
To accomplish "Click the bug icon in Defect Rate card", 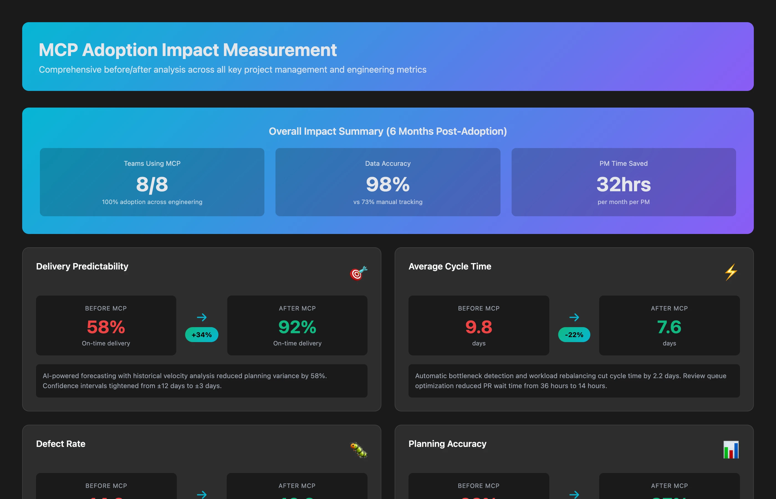I will (359, 450).
